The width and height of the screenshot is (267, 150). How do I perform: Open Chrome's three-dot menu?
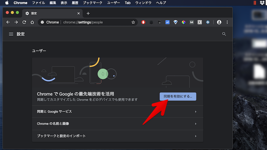(227, 22)
